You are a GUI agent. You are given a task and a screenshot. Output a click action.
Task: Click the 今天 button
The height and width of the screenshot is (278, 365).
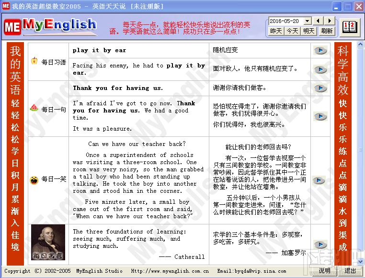point(292,31)
